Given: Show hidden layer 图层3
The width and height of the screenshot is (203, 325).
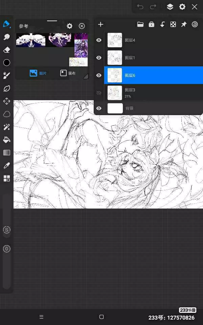Looking at the screenshot, I should pos(99,93).
